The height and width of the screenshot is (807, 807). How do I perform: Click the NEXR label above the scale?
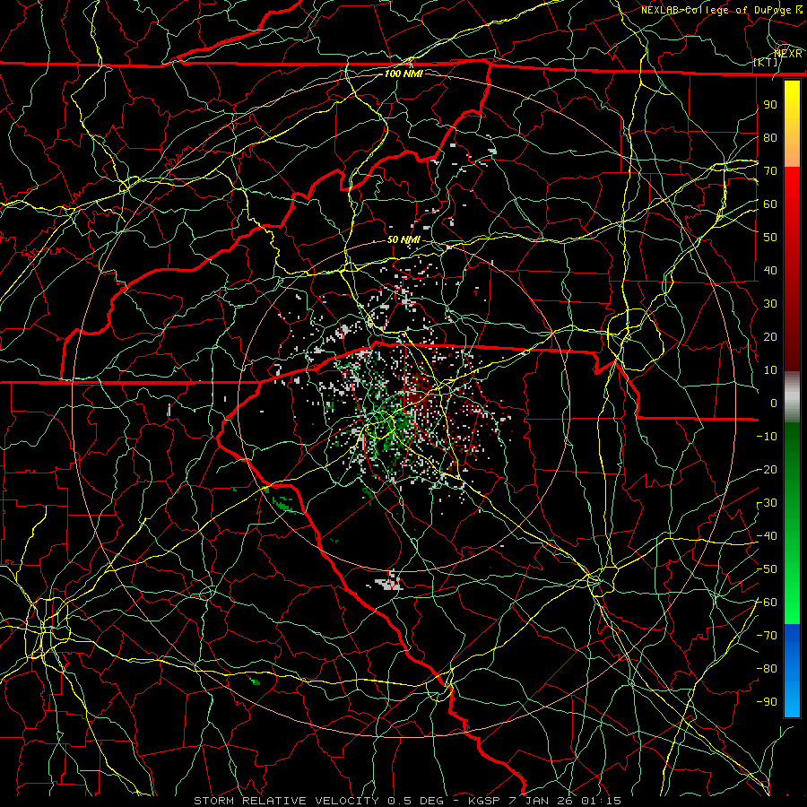coord(788,53)
